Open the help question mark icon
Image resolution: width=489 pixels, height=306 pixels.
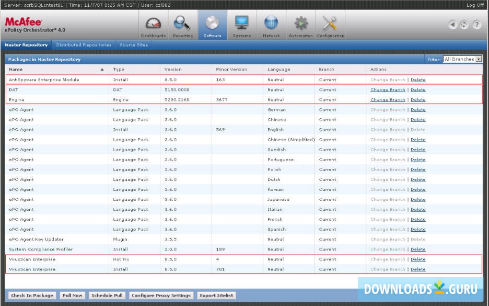point(476,25)
